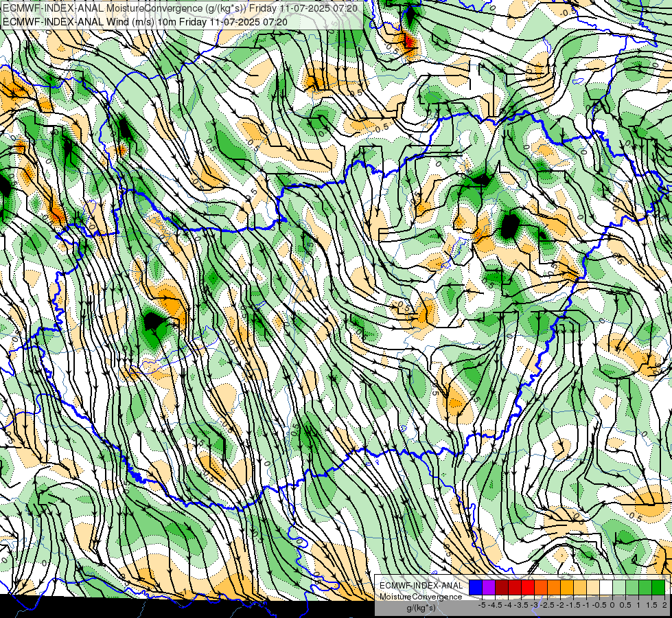Click the '-1' legend tick label

[x=586, y=605]
